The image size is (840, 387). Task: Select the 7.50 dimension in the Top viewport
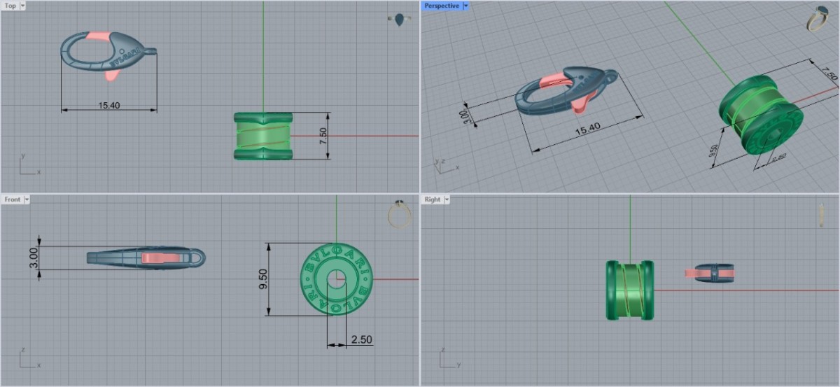[x=323, y=136]
